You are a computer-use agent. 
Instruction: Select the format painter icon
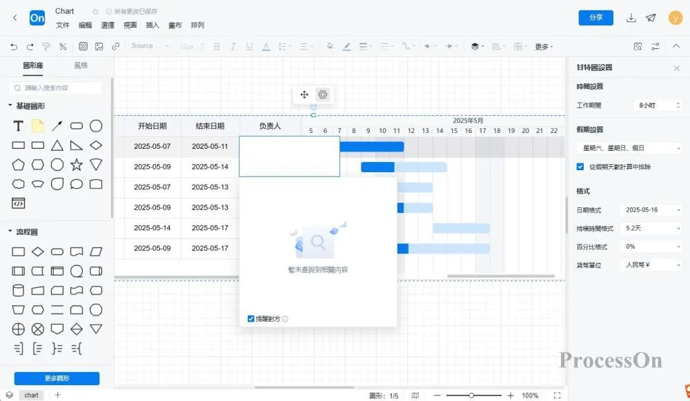[x=46, y=46]
